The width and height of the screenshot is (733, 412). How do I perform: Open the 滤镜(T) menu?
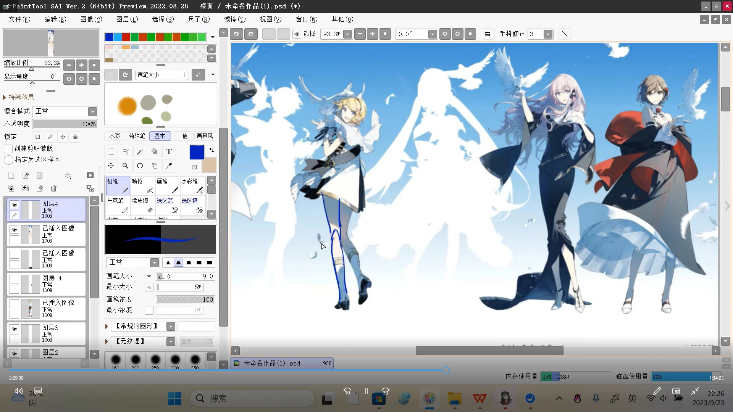(234, 19)
